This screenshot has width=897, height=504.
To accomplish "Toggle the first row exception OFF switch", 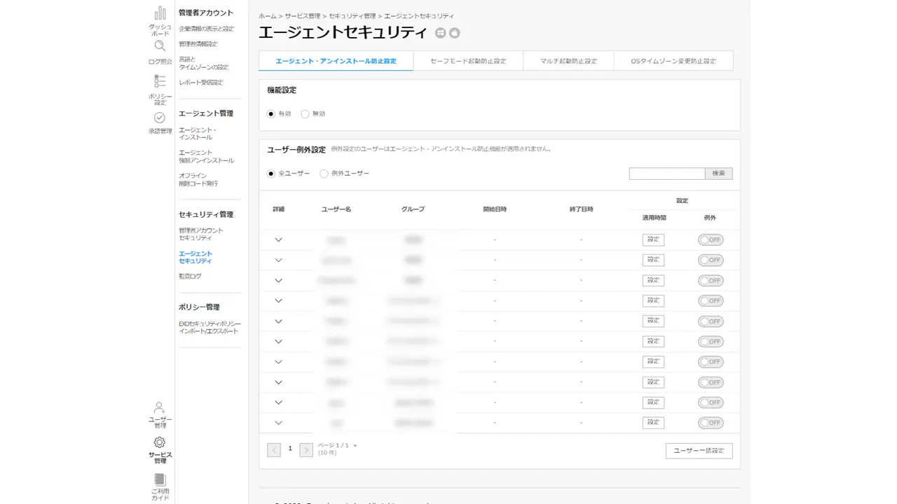I will [711, 240].
